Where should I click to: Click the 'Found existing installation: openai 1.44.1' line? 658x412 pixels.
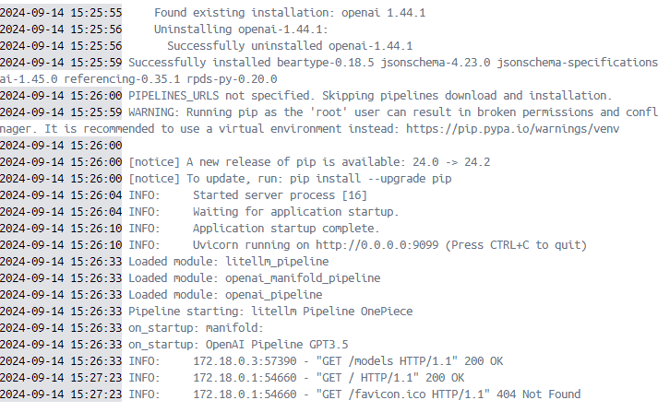pyautogui.click(x=290, y=13)
